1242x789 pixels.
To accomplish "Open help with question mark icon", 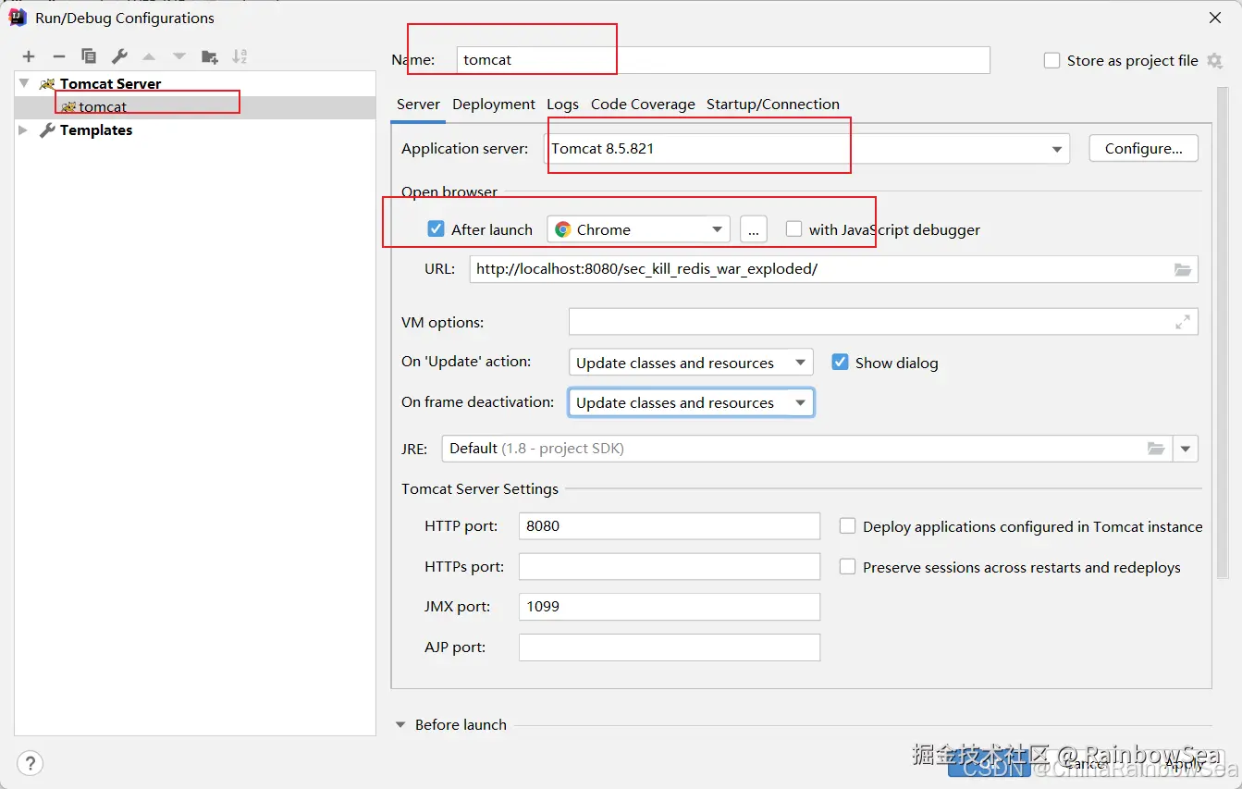I will pyautogui.click(x=30, y=763).
